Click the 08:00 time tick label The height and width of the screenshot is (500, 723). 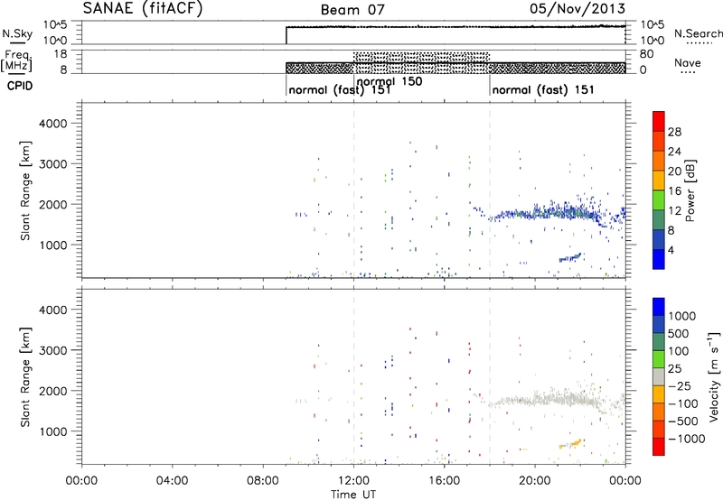(263, 481)
